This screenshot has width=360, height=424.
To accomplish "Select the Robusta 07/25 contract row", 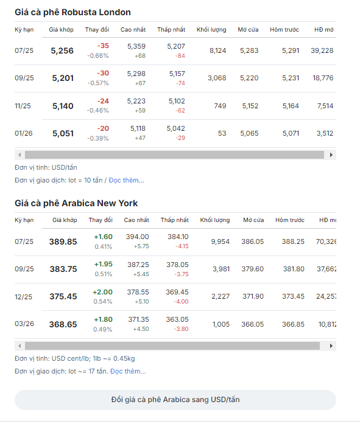I will click(x=175, y=51).
